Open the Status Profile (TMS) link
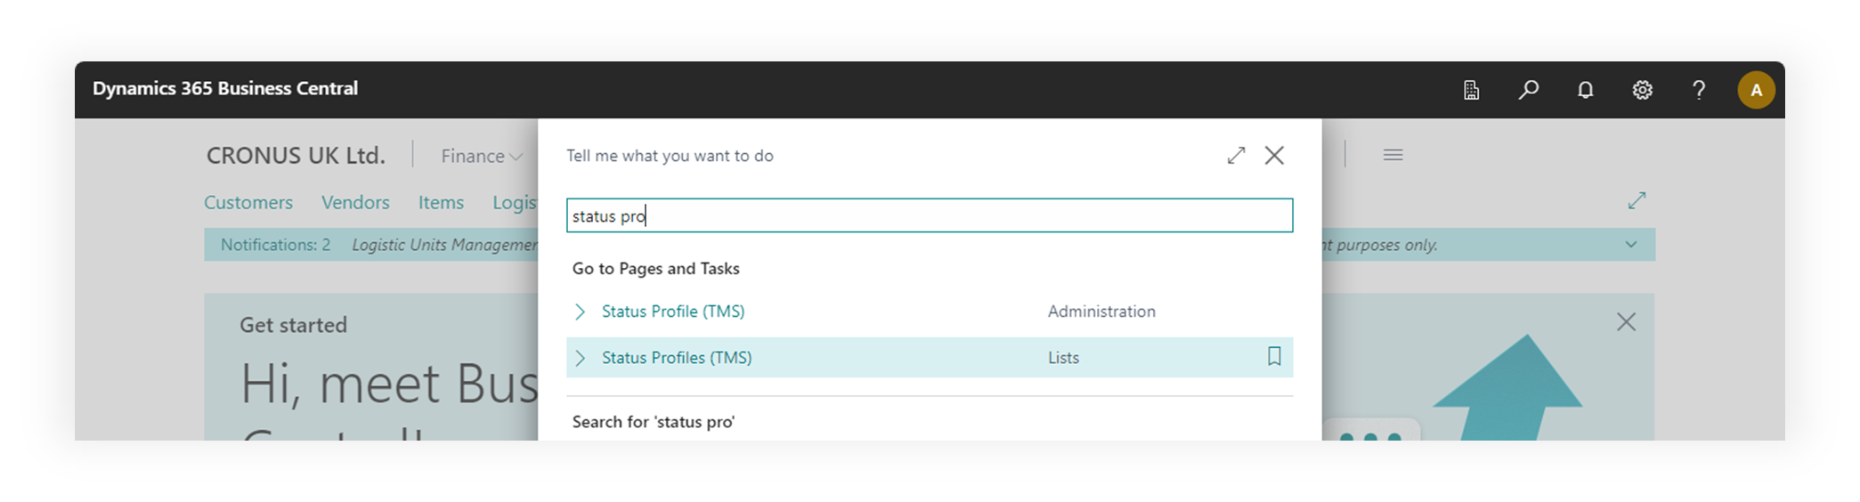Image resolution: width=1860 pixels, height=502 pixels. (x=673, y=312)
